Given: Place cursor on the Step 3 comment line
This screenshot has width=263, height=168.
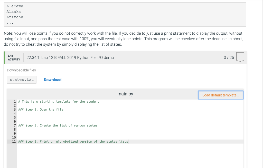Looking at the screenshot, I should (73, 141).
